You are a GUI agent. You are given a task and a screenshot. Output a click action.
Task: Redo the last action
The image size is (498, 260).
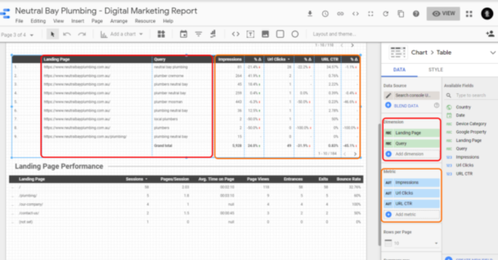pyautogui.click(x=82, y=34)
